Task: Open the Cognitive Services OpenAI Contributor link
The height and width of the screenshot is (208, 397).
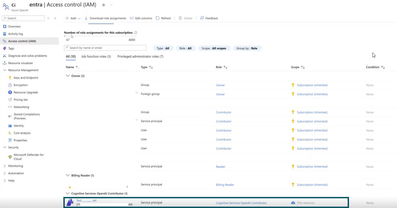Action: click(241, 203)
